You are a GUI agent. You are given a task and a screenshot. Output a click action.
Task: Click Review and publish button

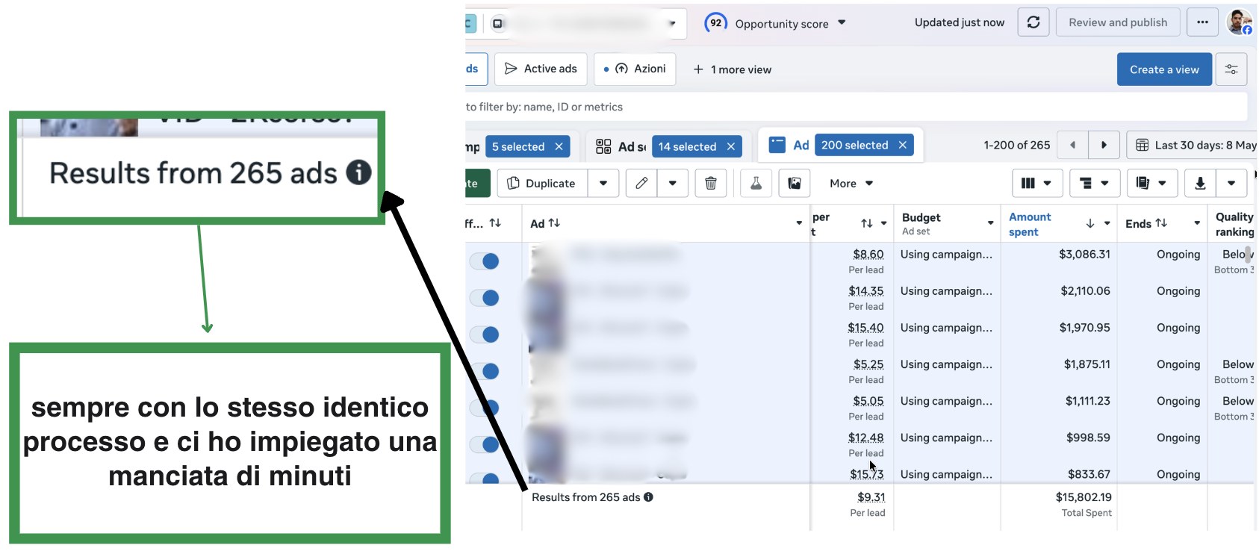coord(1118,22)
